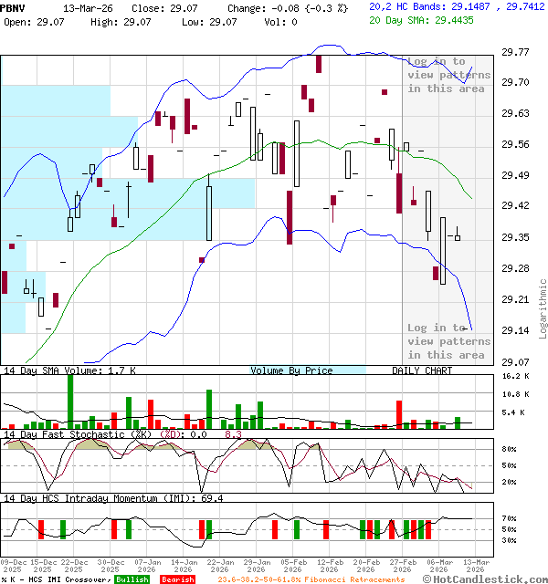The image size is (548, 584).
Task: Select the green Bullish legend badge
Action: 132,579
